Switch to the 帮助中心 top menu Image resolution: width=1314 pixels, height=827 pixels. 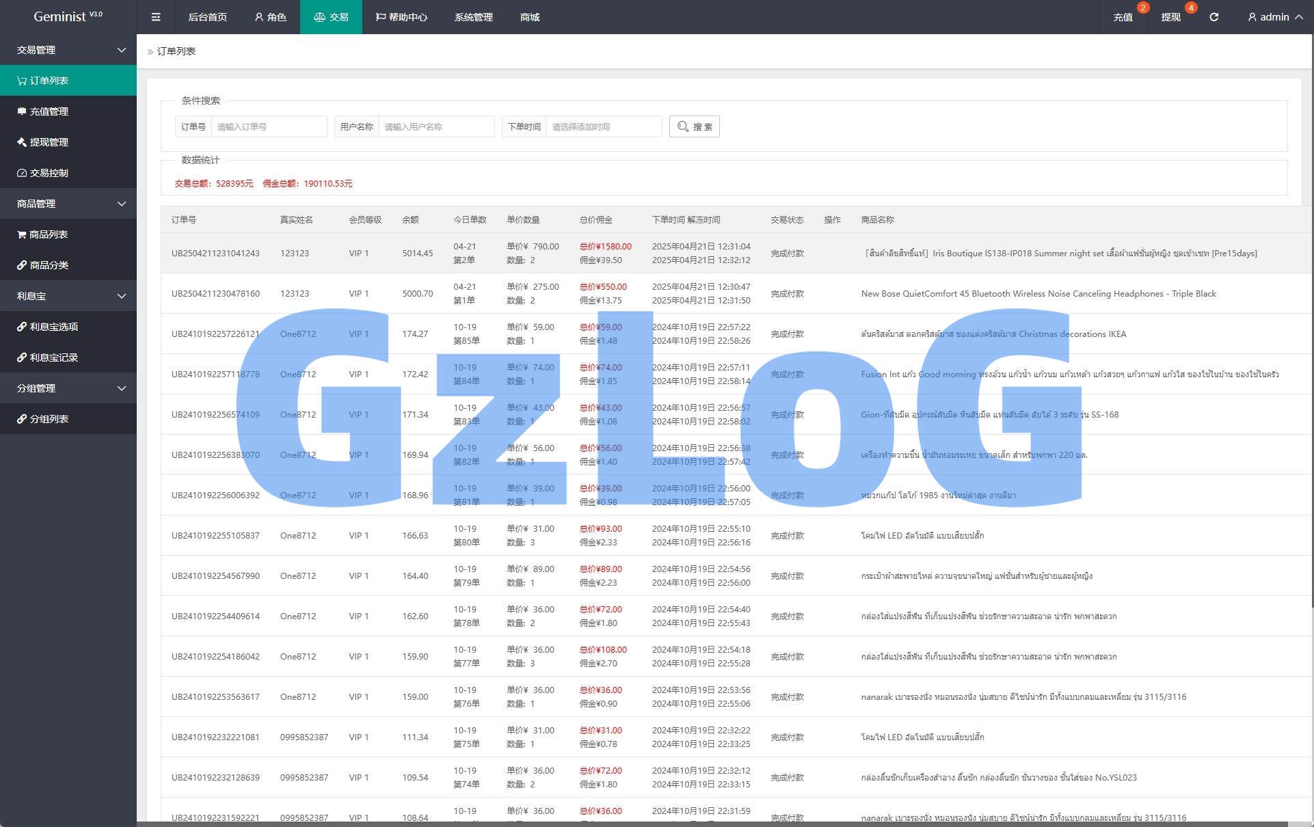coord(401,17)
